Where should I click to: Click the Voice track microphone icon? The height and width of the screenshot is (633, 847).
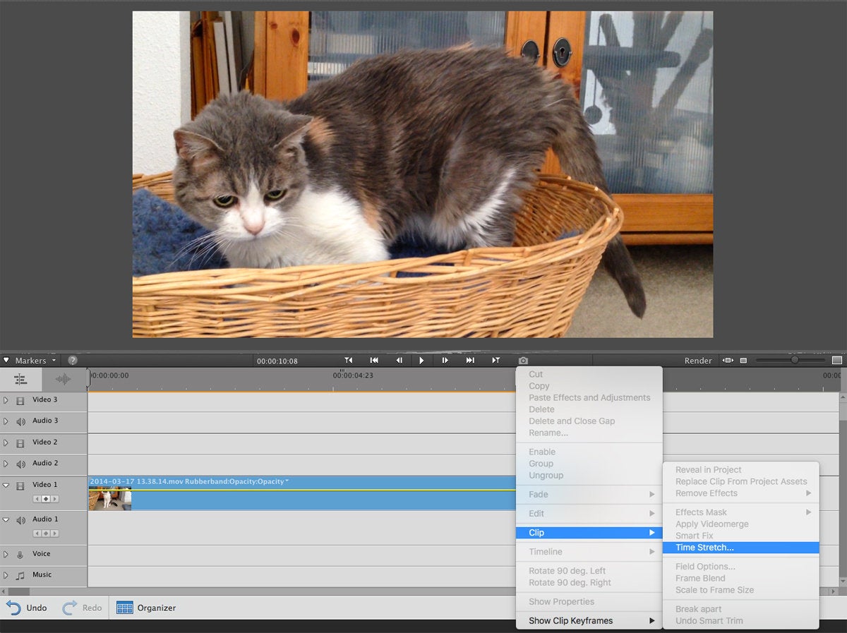click(20, 555)
